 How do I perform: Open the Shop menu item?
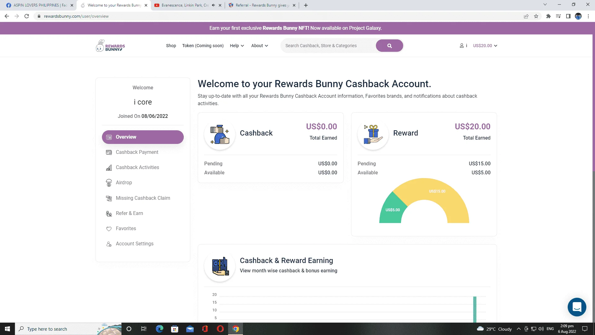[x=171, y=46]
